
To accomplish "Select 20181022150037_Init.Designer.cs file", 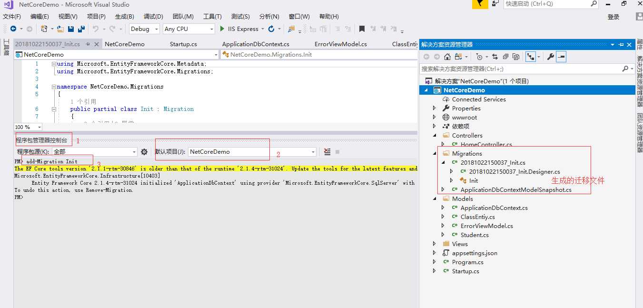I will point(514,172).
